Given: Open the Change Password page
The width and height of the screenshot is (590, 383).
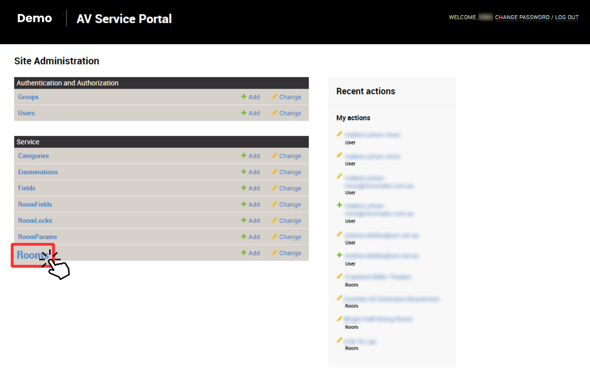Looking at the screenshot, I should [x=522, y=17].
